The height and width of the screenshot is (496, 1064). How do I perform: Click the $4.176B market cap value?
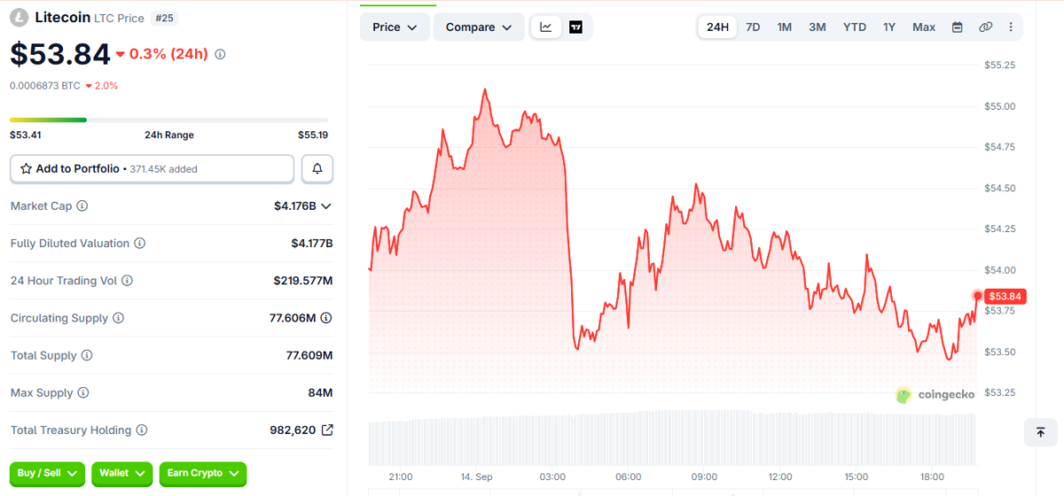[295, 205]
